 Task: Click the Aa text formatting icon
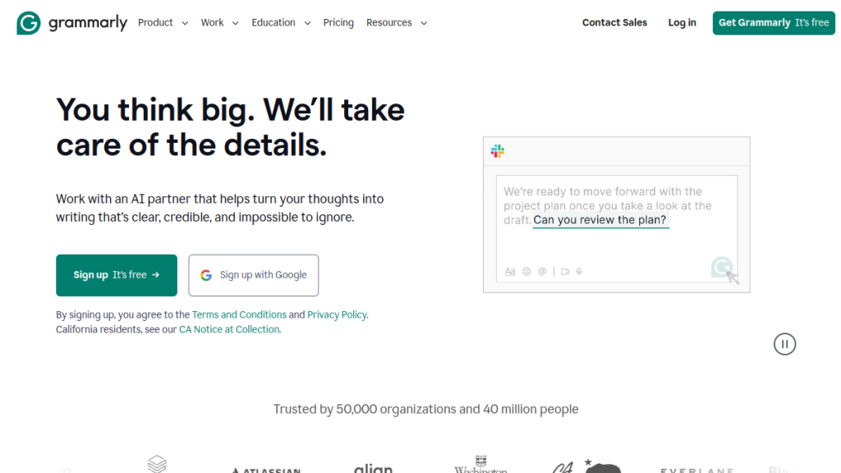[510, 272]
